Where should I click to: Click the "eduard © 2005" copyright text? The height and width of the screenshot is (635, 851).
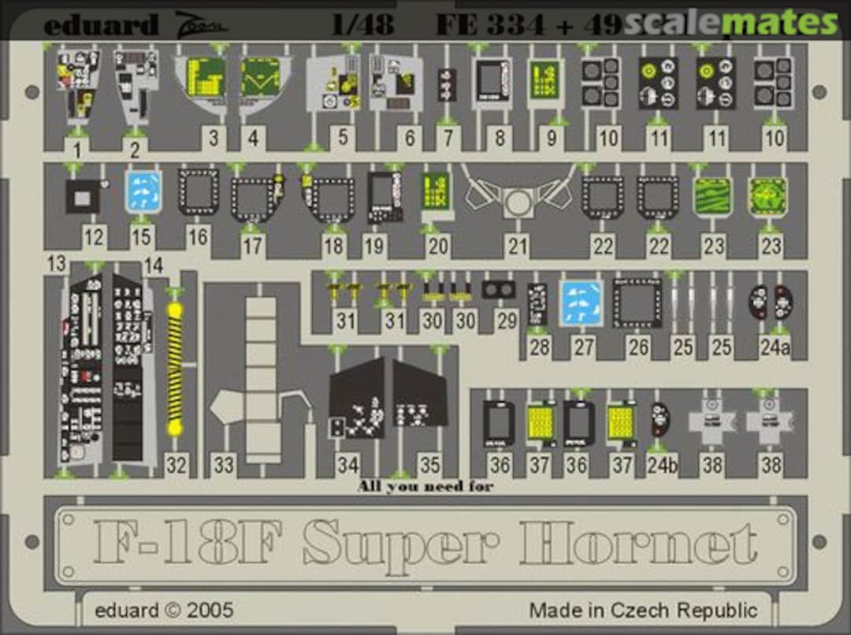coord(164,610)
